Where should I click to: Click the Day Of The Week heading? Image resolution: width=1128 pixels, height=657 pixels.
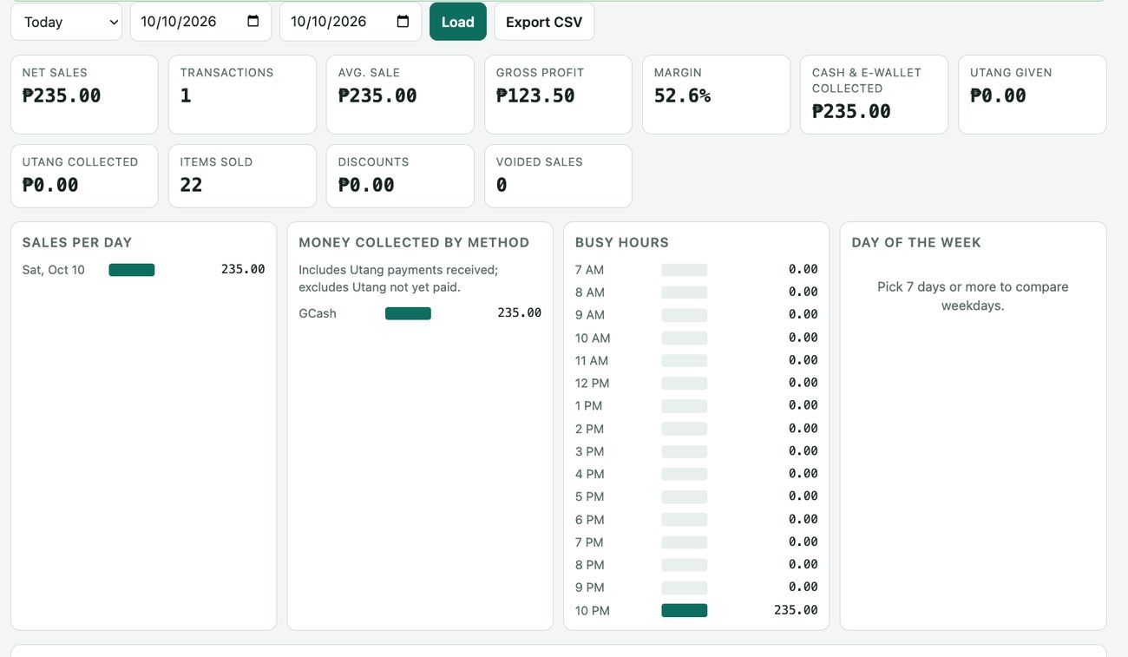(916, 243)
